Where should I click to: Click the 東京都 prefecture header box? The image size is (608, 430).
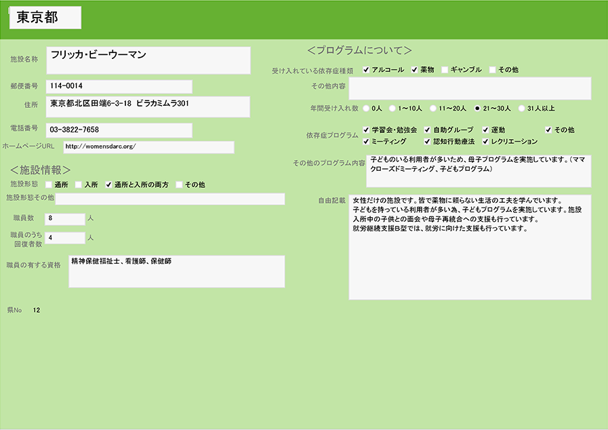tap(45, 18)
